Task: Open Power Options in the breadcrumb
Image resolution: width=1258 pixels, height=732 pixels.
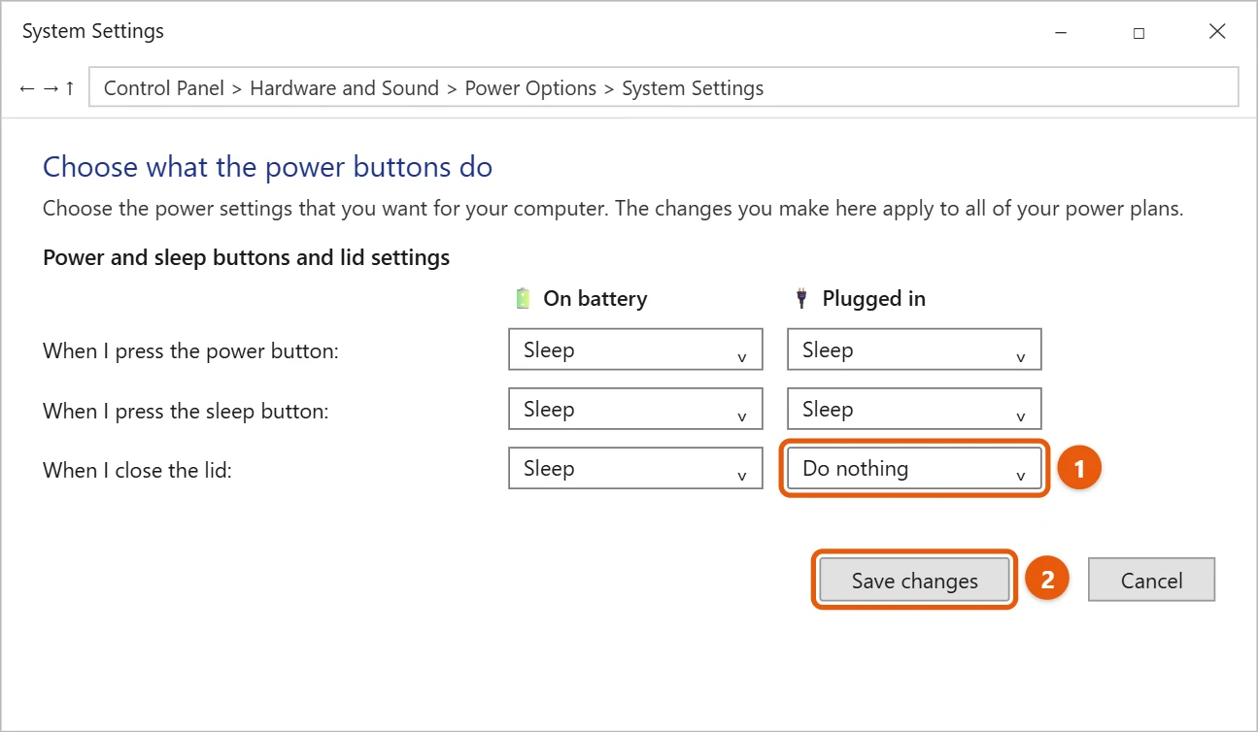Action: coord(530,88)
